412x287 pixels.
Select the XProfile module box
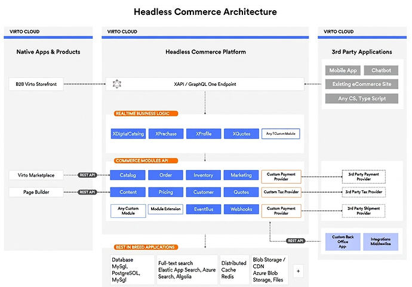point(204,134)
